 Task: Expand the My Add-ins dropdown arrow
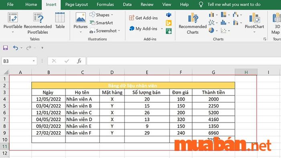(162, 28)
